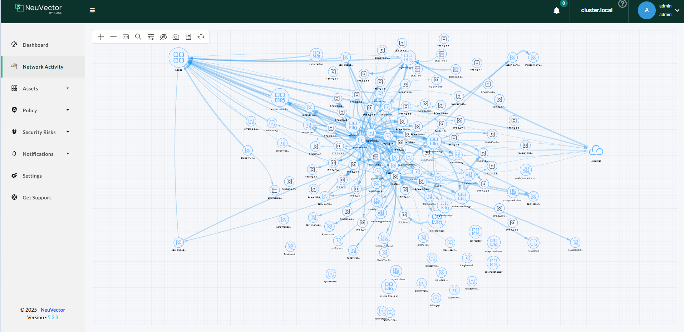Open the graph filter sliders tool
This screenshot has width=684, height=332.
click(x=151, y=37)
